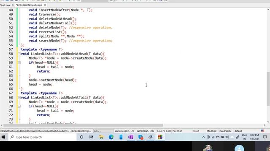The height and width of the screenshot is (151, 270).
Task: Click Read/Write indicator in status bar
Action: (x=225, y=131)
